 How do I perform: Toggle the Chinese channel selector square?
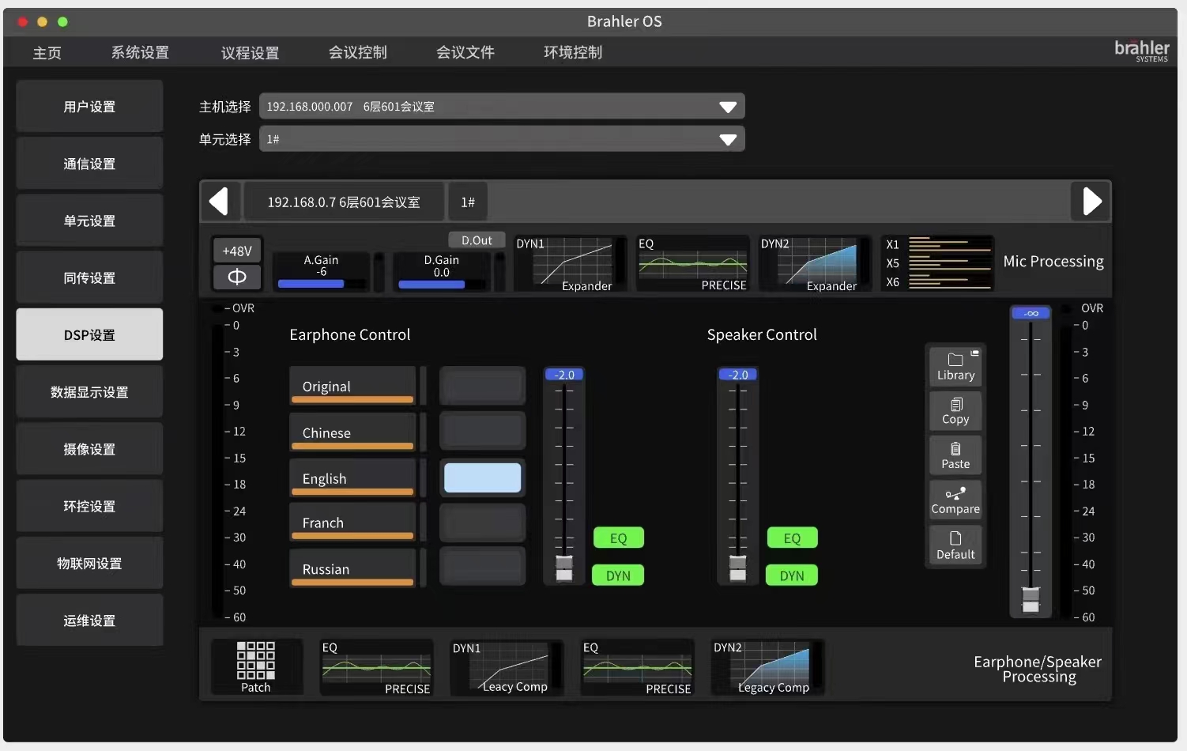click(482, 432)
